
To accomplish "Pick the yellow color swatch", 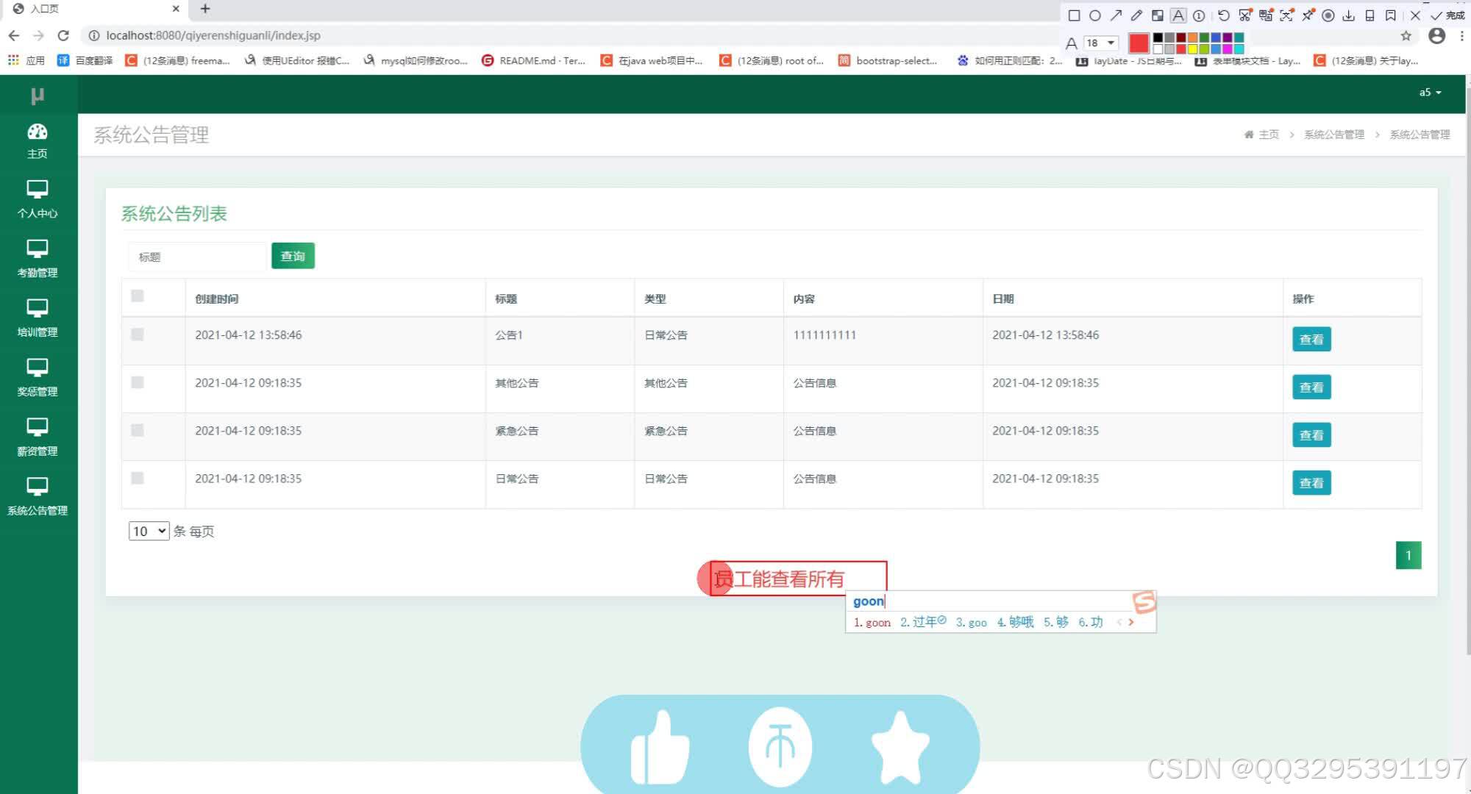I will (x=1192, y=49).
